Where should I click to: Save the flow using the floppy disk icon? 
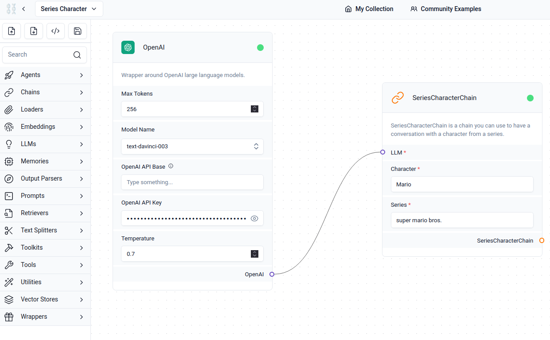pyautogui.click(x=77, y=31)
